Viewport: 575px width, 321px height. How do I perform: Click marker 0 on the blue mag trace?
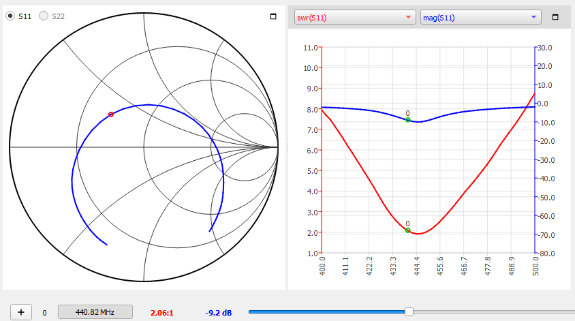pyautogui.click(x=408, y=119)
